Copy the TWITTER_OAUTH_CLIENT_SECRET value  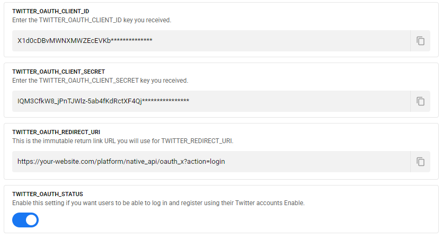[x=420, y=101]
